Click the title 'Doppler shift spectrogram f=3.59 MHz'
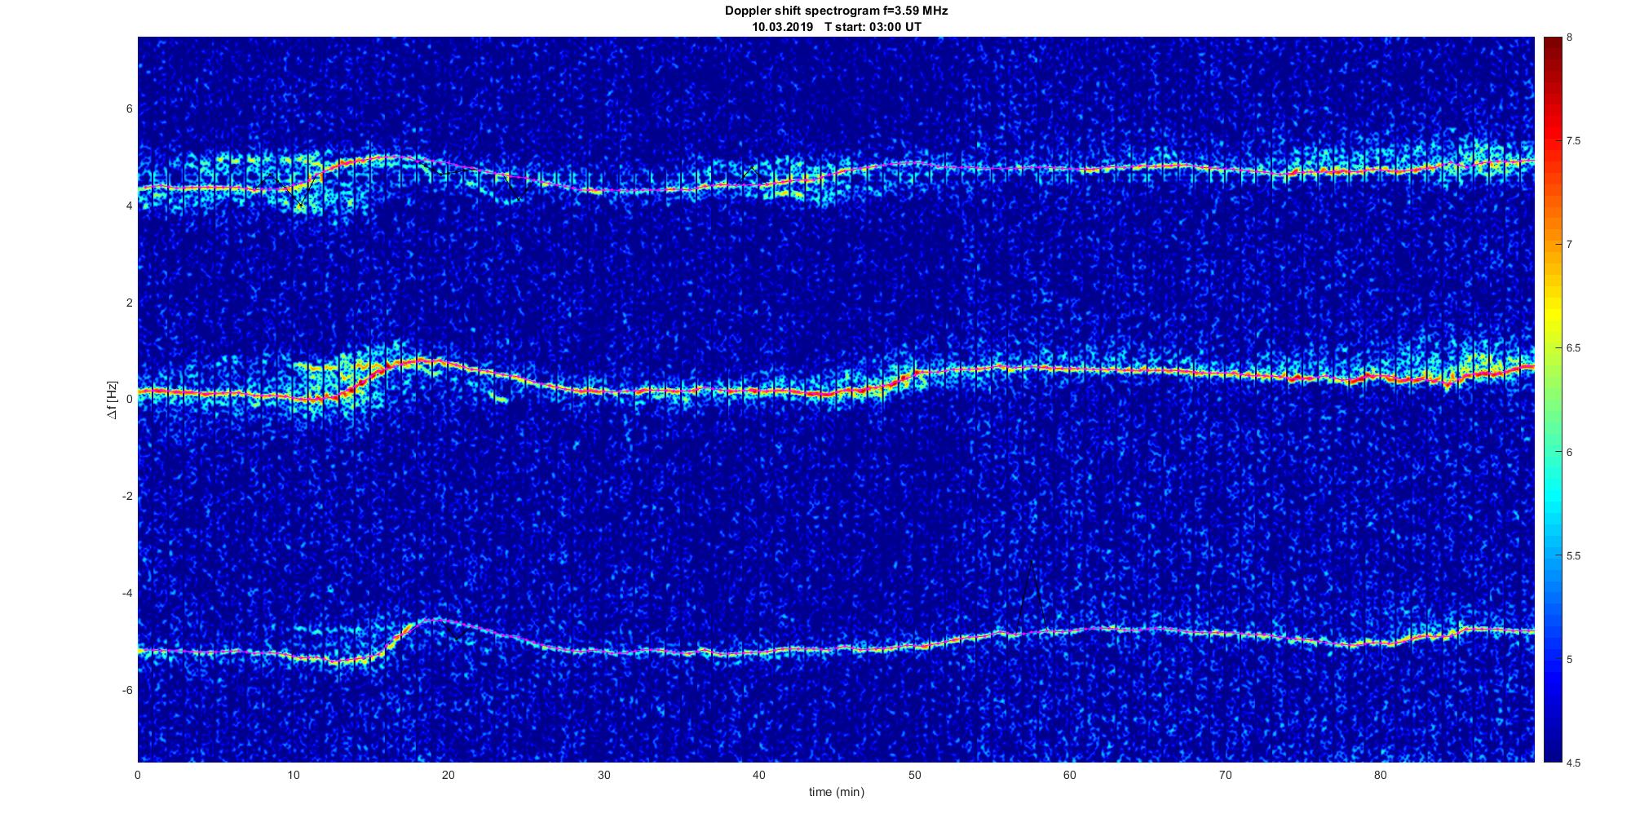Image resolution: width=1631 pixels, height=818 pixels. [x=836, y=11]
